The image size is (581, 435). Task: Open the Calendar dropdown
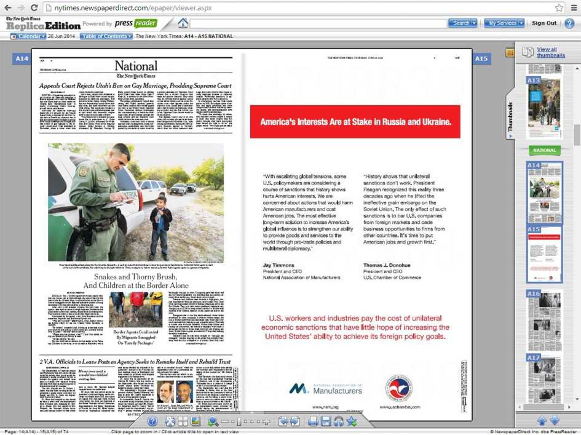pyautogui.click(x=32, y=36)
